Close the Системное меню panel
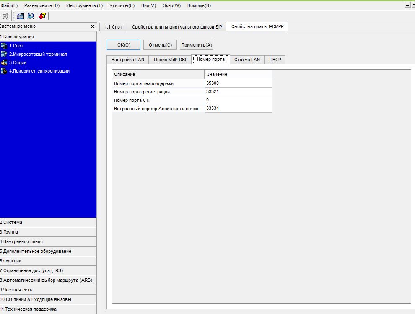The width and height of the screenshot is (415, 314). (92, 26)
